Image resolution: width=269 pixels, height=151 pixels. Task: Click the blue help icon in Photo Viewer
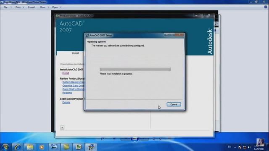[x=266, y=7]
